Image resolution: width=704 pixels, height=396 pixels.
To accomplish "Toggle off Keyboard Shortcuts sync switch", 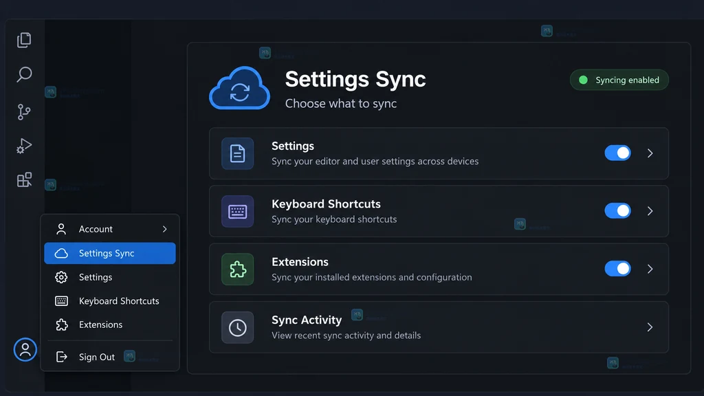I will click(x=618, y=210).
